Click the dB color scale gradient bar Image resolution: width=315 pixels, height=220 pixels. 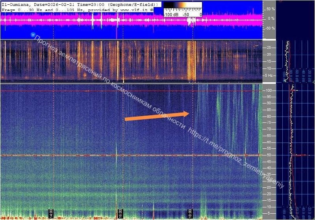point(183,5)
